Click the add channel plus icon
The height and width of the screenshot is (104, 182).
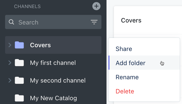[96, 6]
